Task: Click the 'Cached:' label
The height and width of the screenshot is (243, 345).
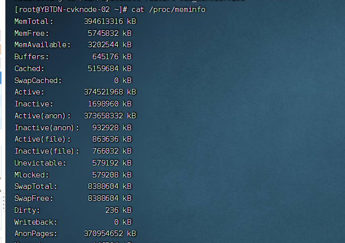Action: (x=29, y=69)
